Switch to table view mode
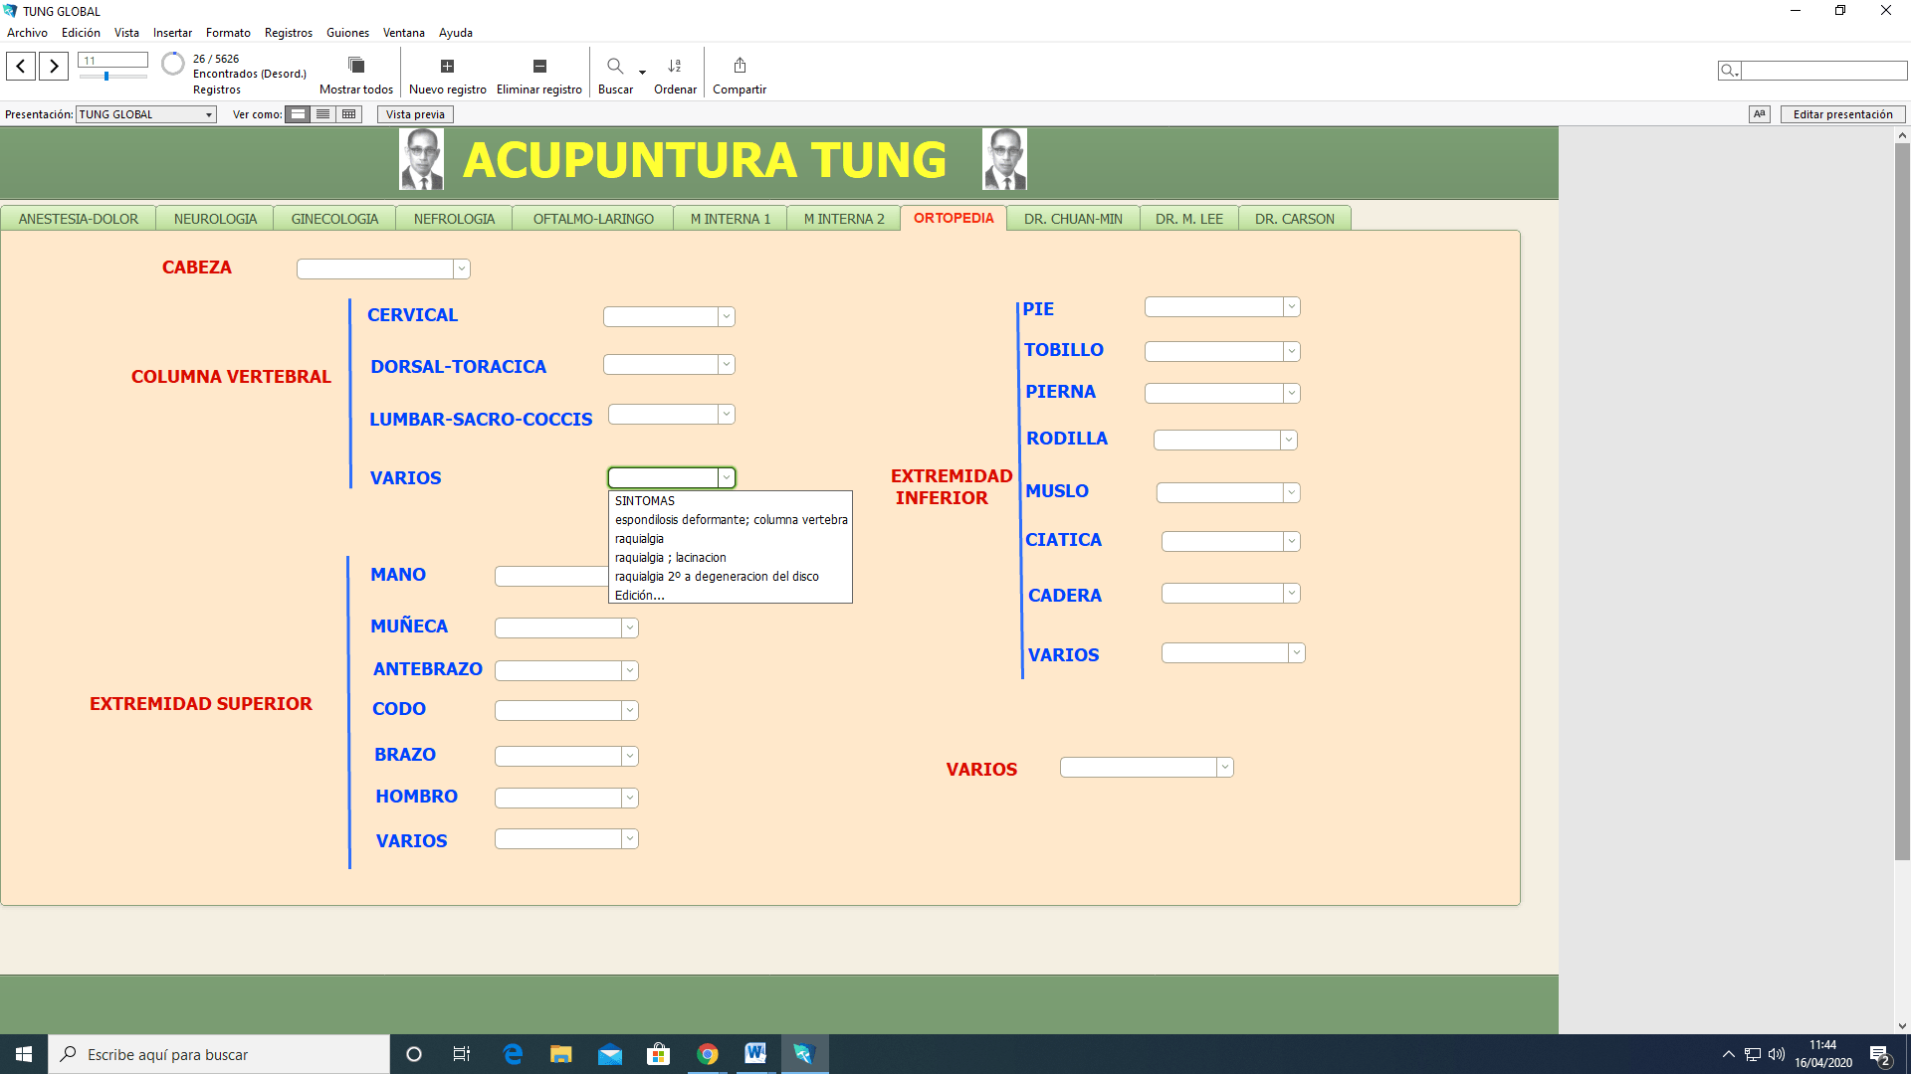The height and width of the screenshot is (1074, 1911). click(348, 114)
